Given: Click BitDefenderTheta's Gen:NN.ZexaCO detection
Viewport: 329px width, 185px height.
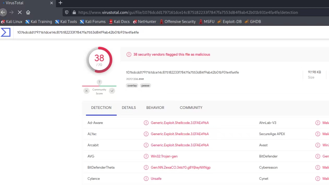Looking at the screenshot, I should [x=181, y=167].
